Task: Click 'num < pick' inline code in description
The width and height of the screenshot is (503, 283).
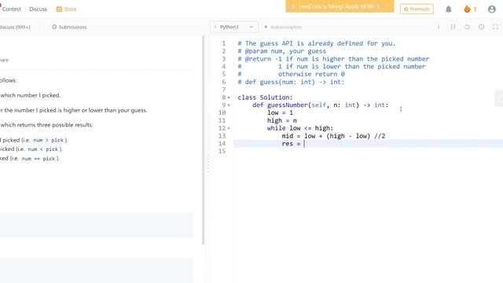Action: (x=42, y=149)
